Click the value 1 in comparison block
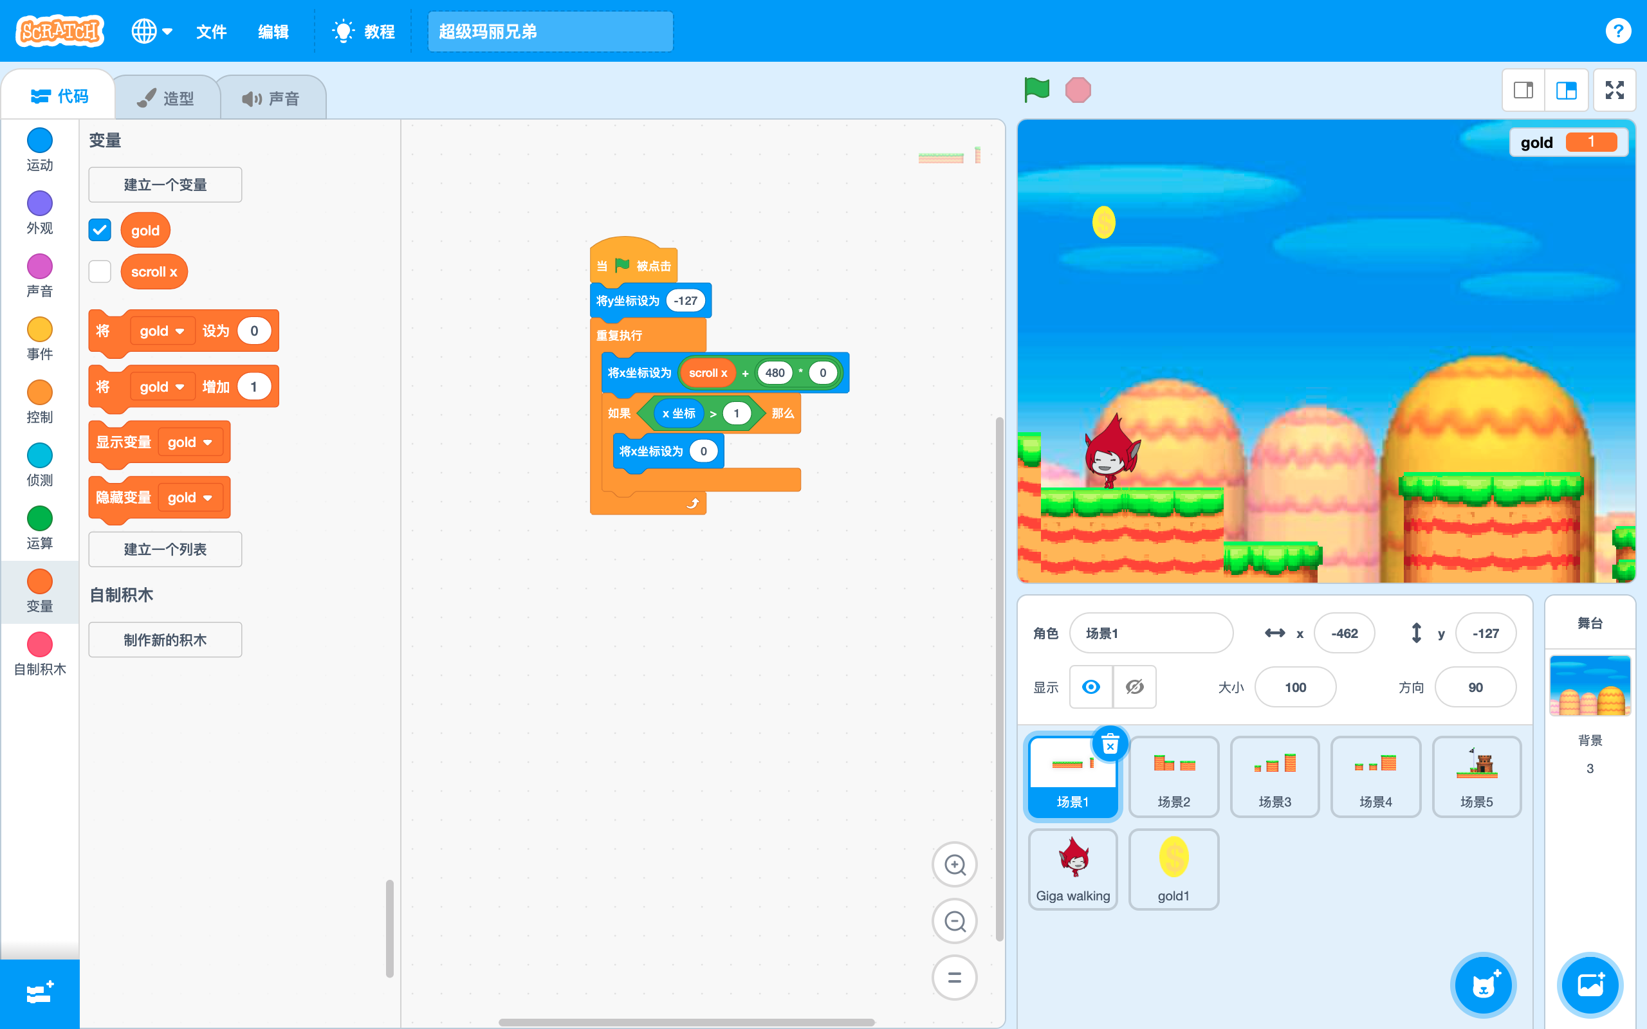The image size is (1647, 1029). point(736,413)
